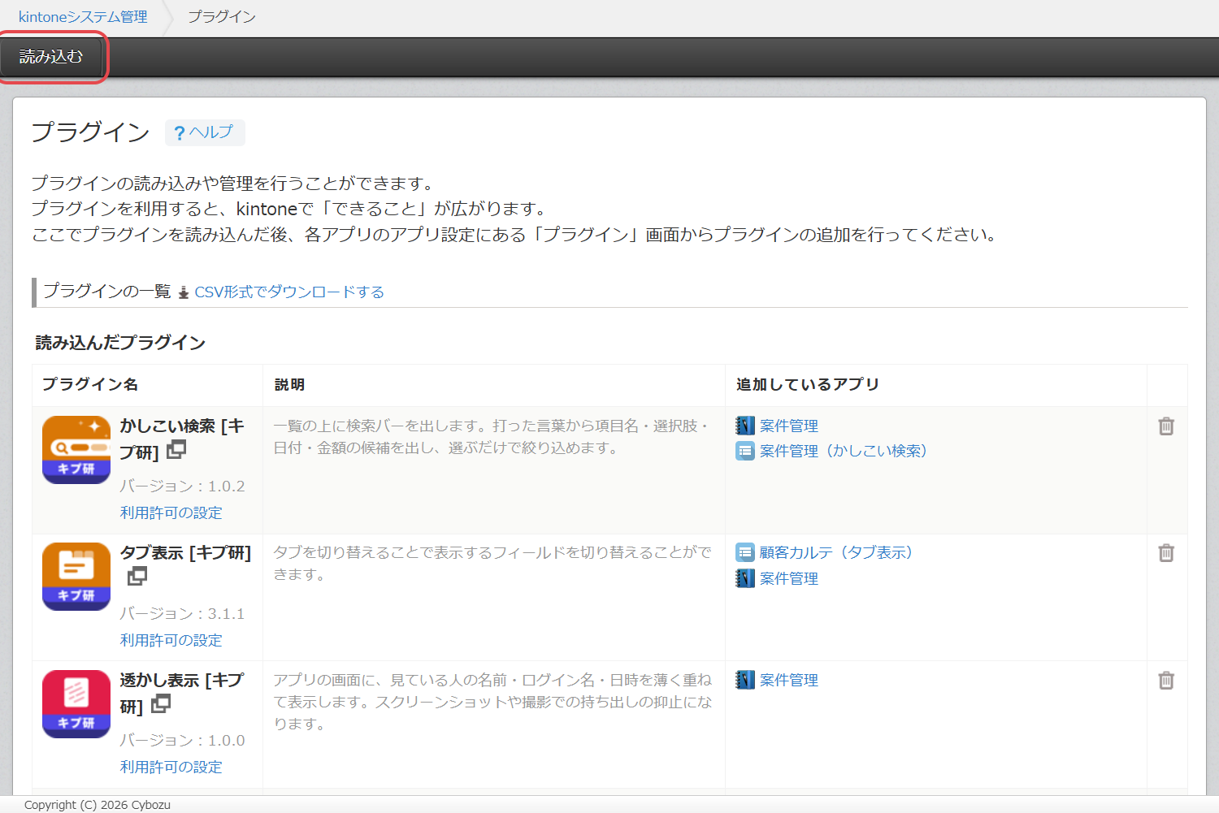Open 利用許可の設定 for かしこい検索
The height and width of the screenshot is (813, 1219).
coord(171,512)
